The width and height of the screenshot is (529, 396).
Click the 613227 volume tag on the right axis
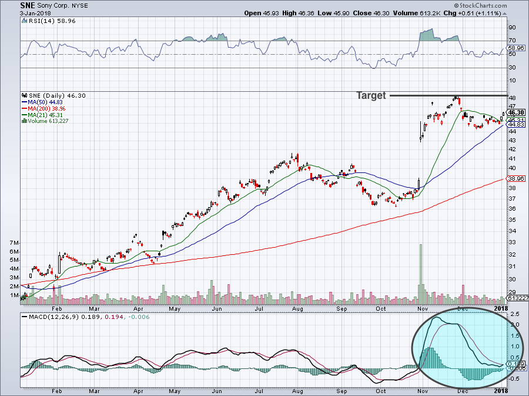518,298
